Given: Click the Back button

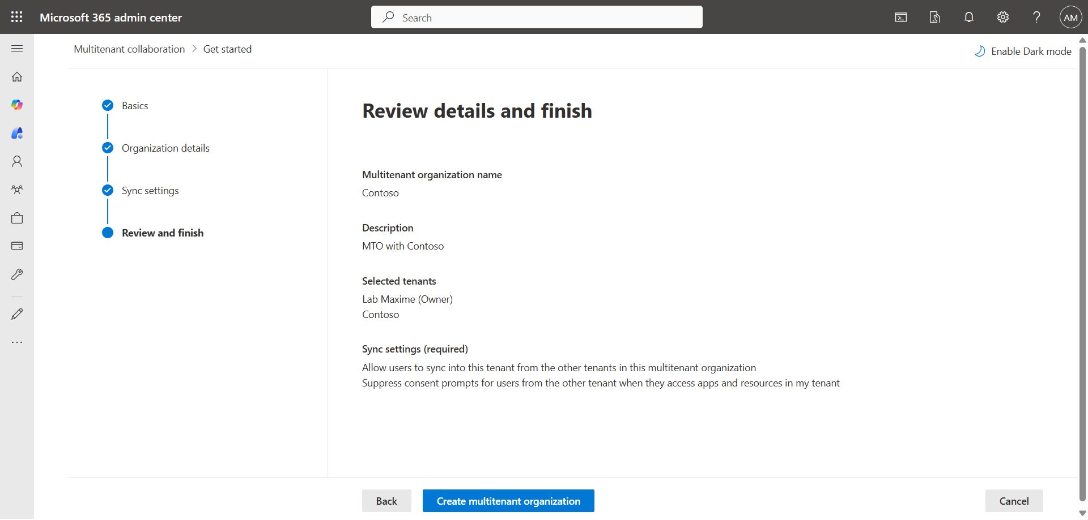Looking at the screenshot, I should point(386,501).
